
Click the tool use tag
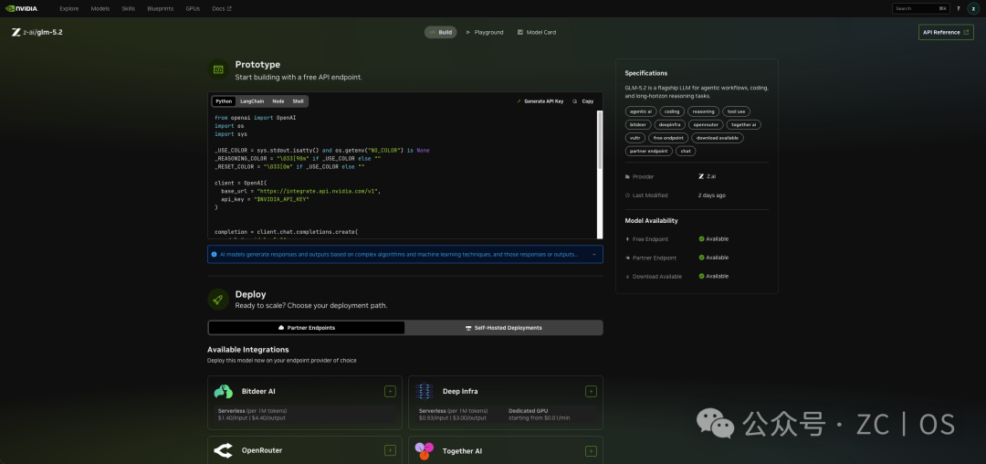pos(737,111)
